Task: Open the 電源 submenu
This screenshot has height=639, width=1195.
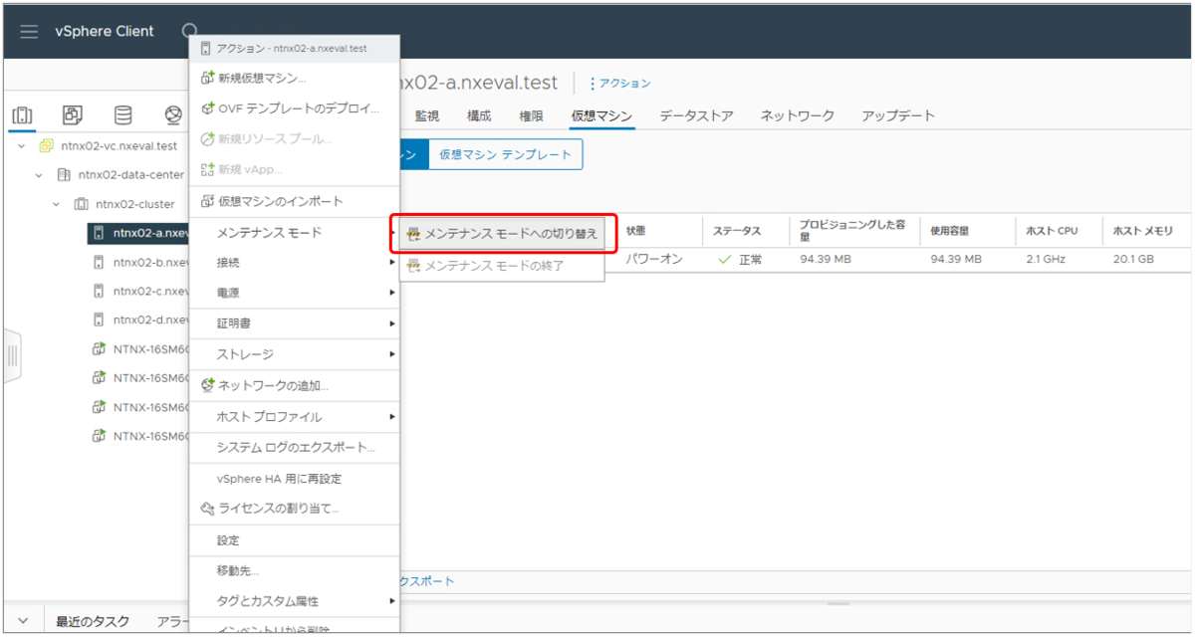Action: click(295, 294)
